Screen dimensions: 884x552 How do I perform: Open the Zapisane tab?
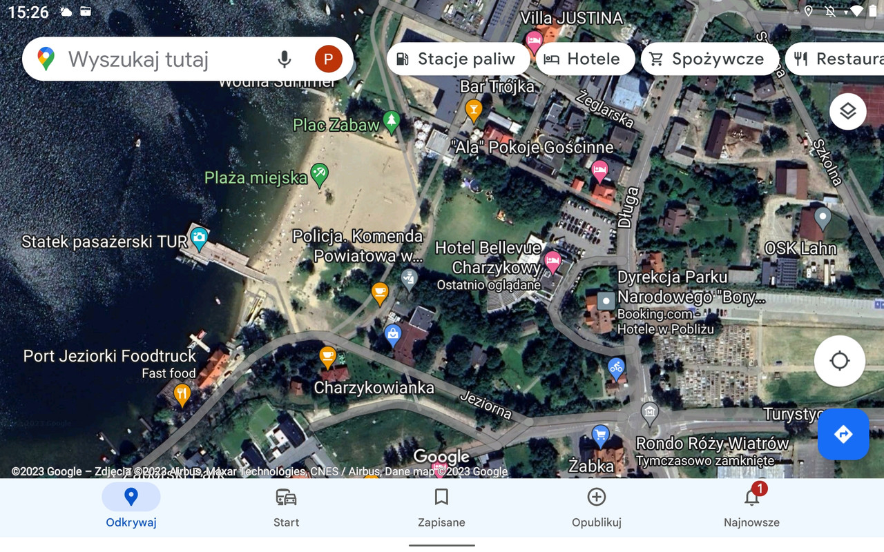441,507
